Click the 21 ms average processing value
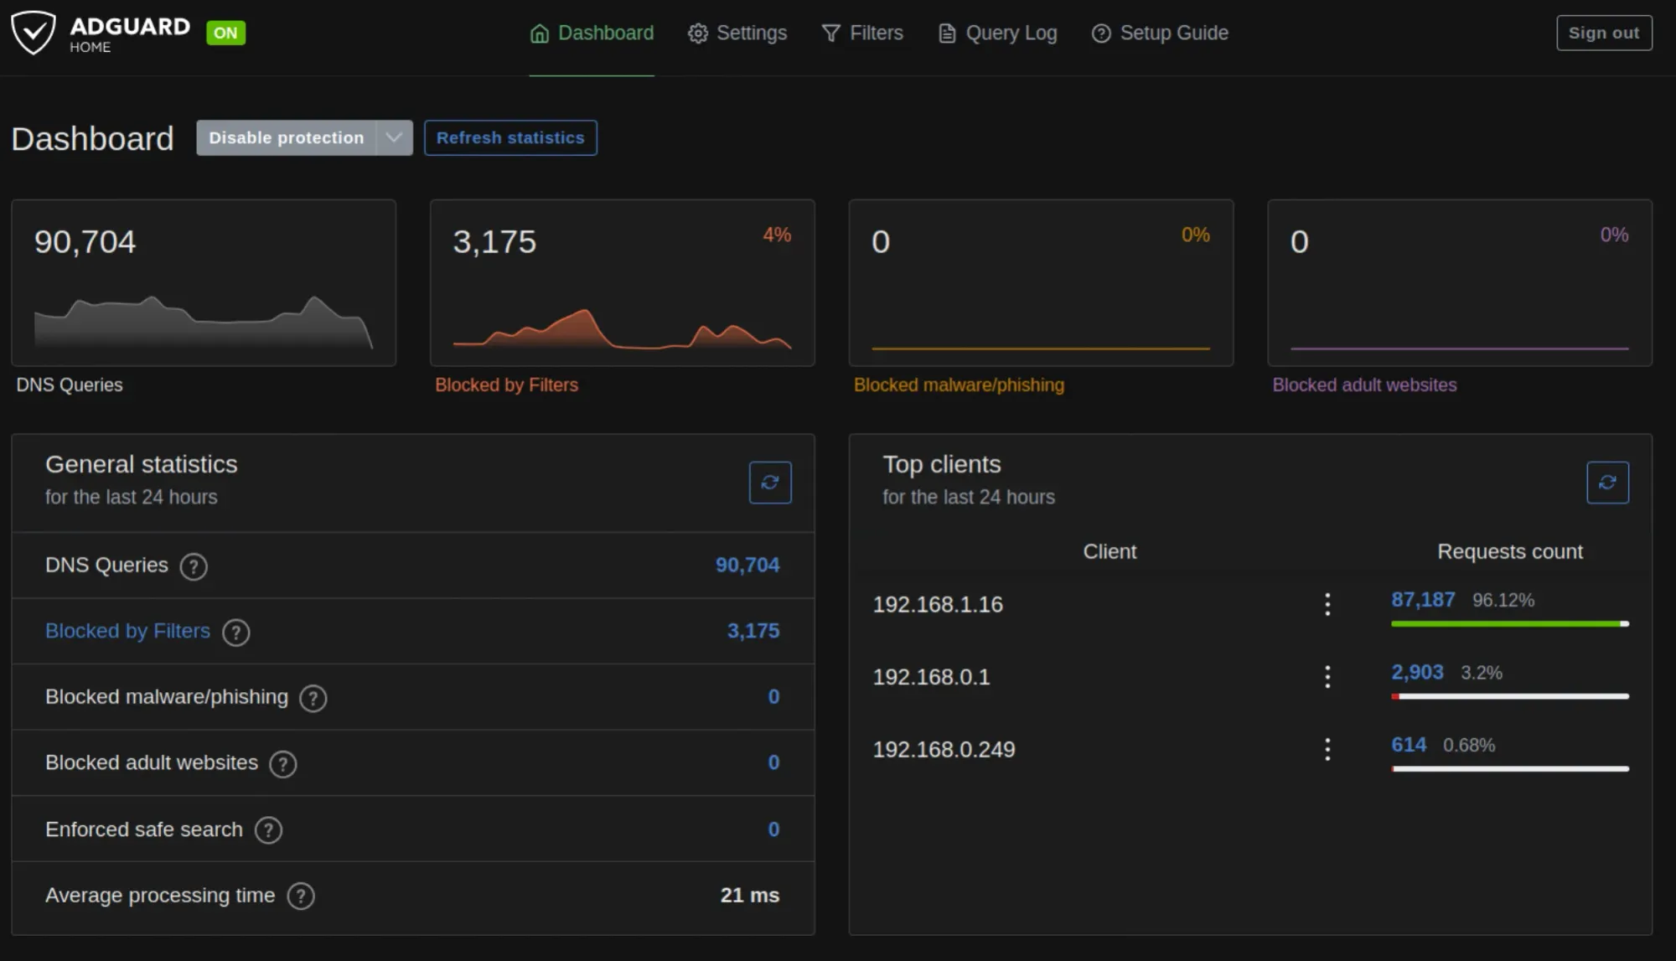The image size is (1676, 961). pos(750,895)
